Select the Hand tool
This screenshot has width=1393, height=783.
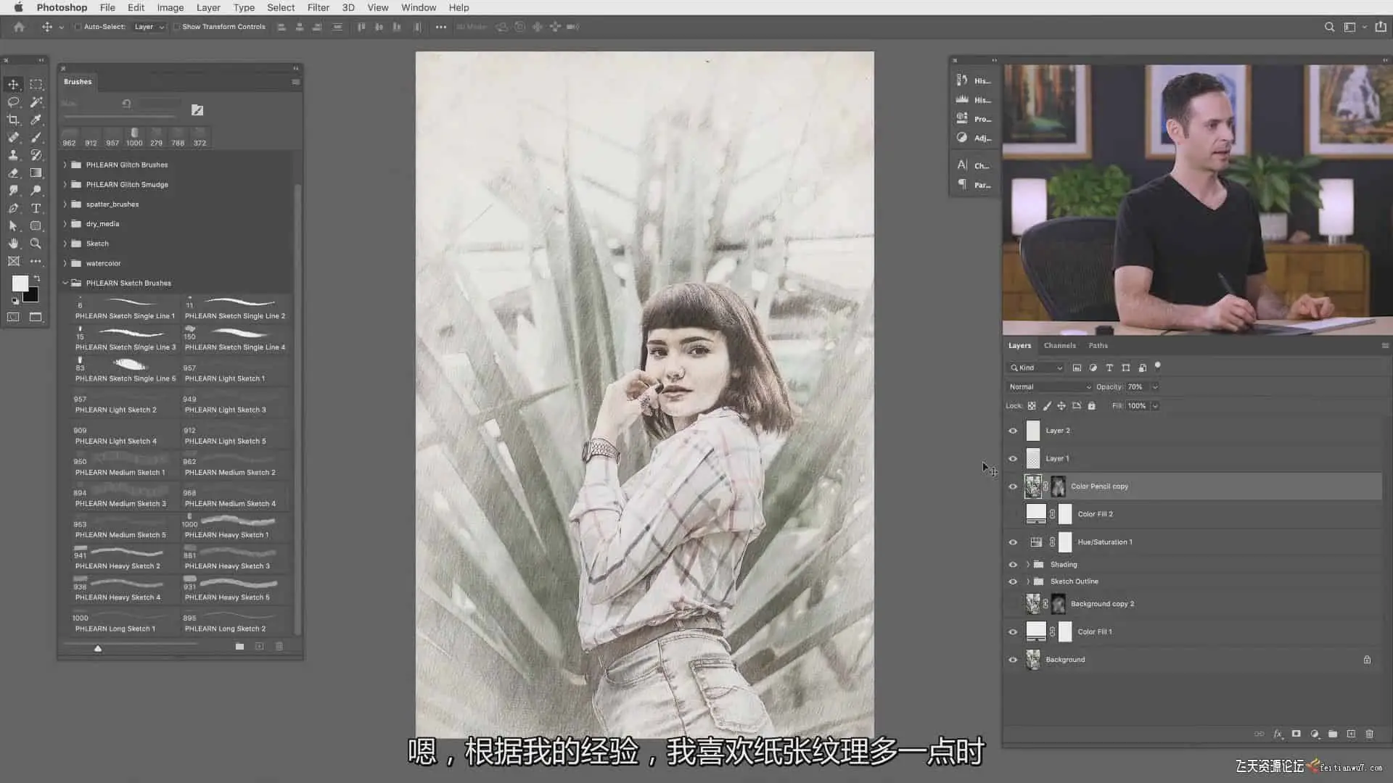click(x=13, y=244)
